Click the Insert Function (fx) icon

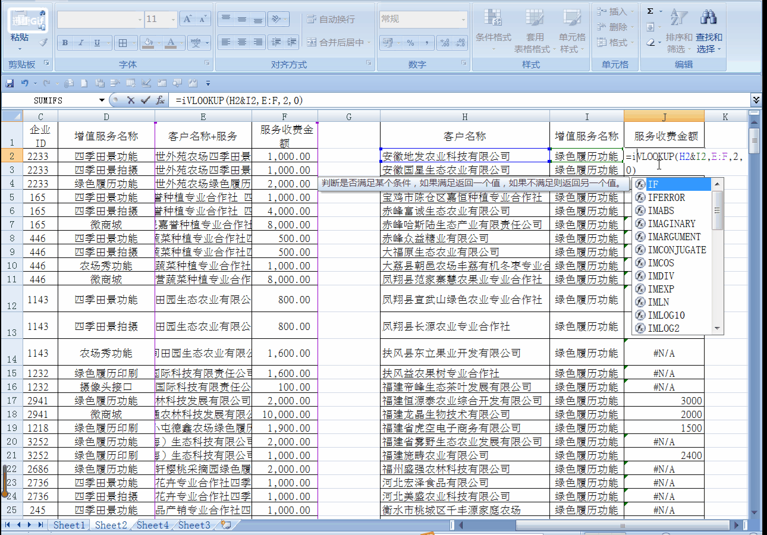point(159,100)
